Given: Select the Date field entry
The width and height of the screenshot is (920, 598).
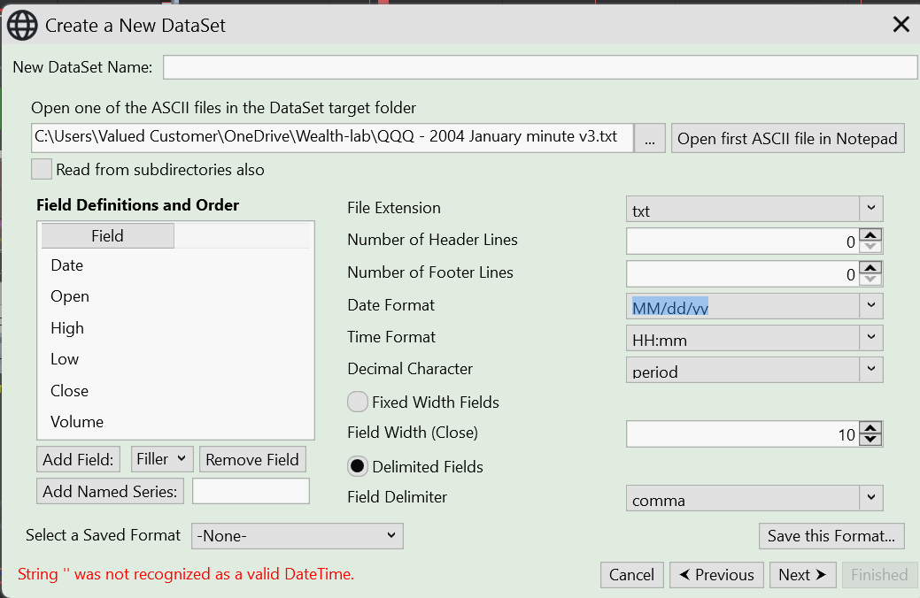Looking at the screenshot, I should pyautogui.click(x=67, y=265).
